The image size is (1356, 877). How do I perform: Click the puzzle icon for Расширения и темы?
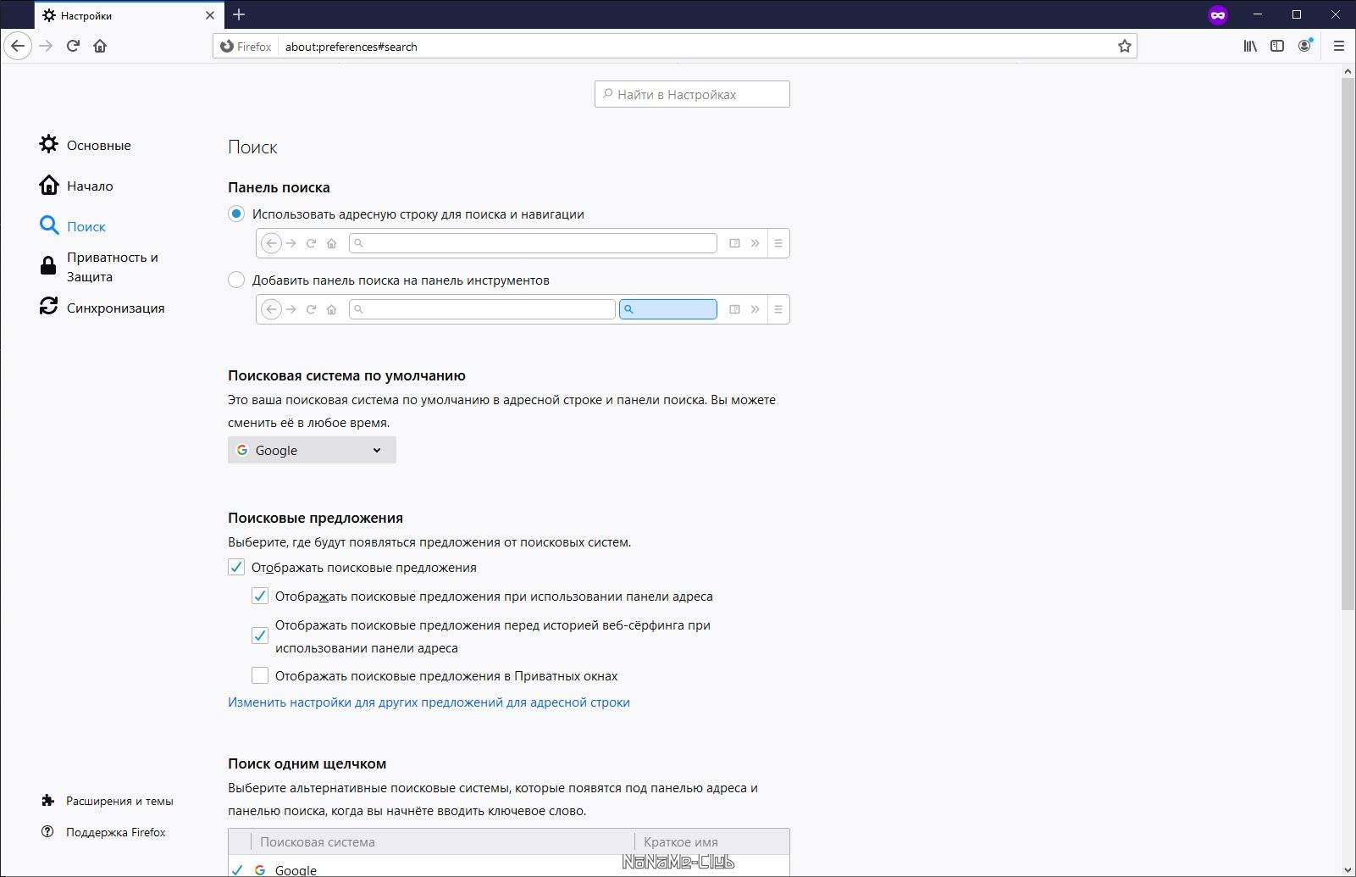(47, 800)
